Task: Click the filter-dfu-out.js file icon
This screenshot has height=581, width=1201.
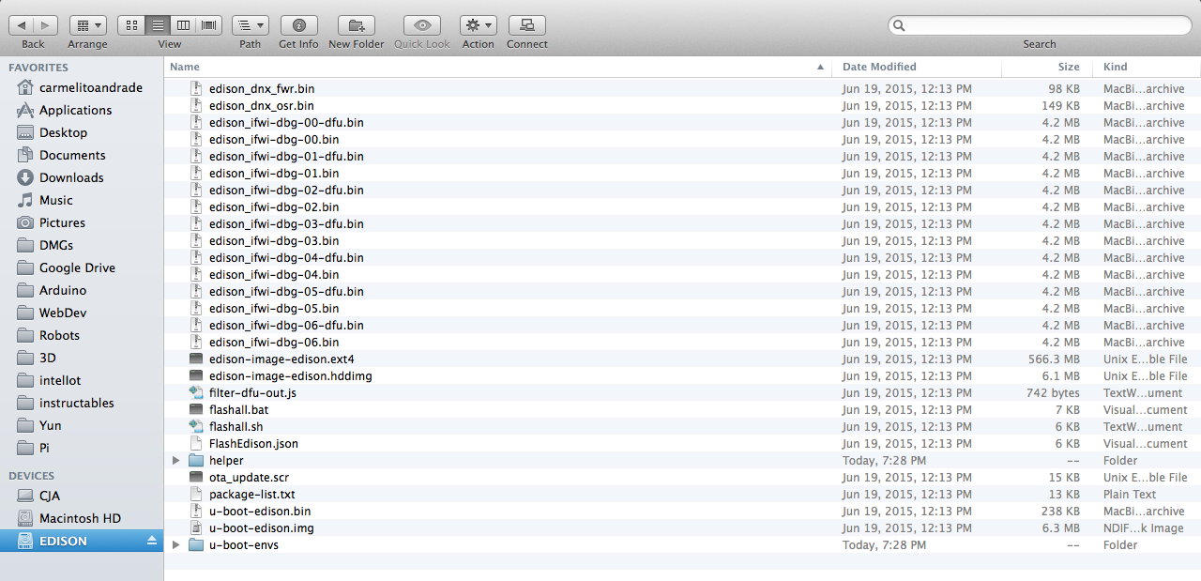Action: (x=196, y=392)
